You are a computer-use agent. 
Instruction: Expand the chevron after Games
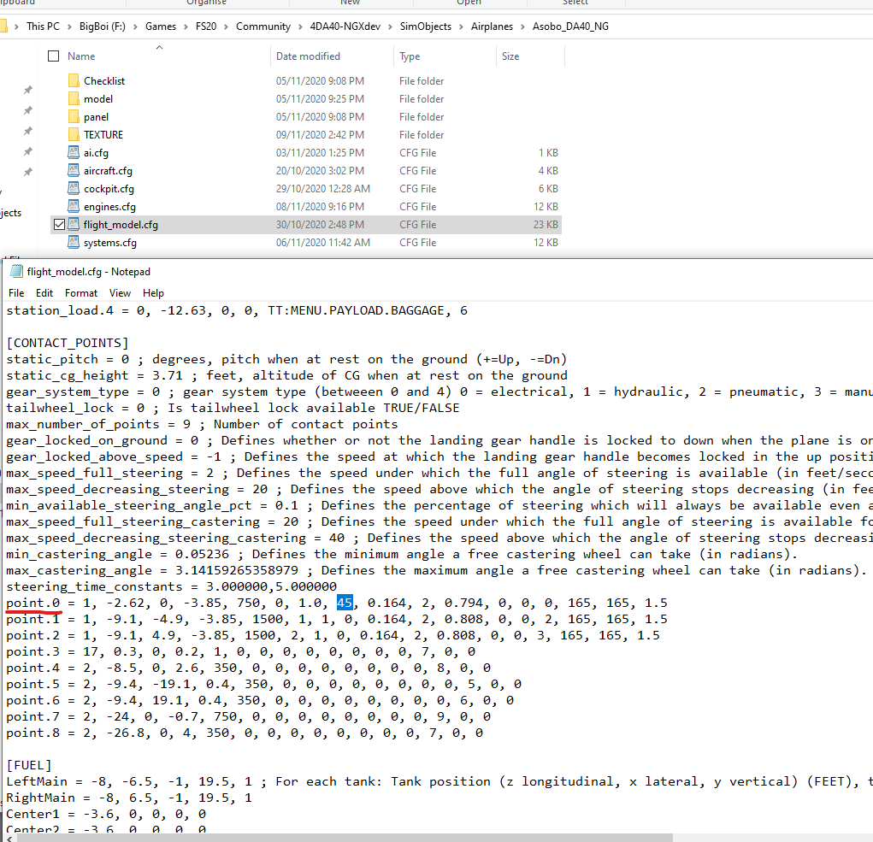coord(186,26)
